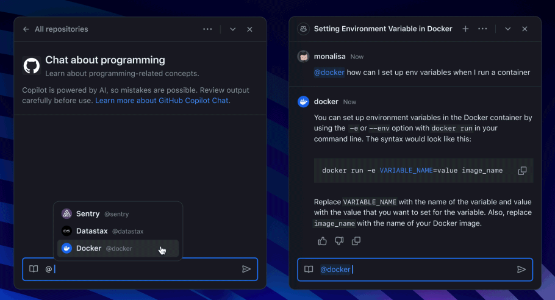Click the GitHub Octocat logo
This screenshot has width=555, height=300.
32,65
